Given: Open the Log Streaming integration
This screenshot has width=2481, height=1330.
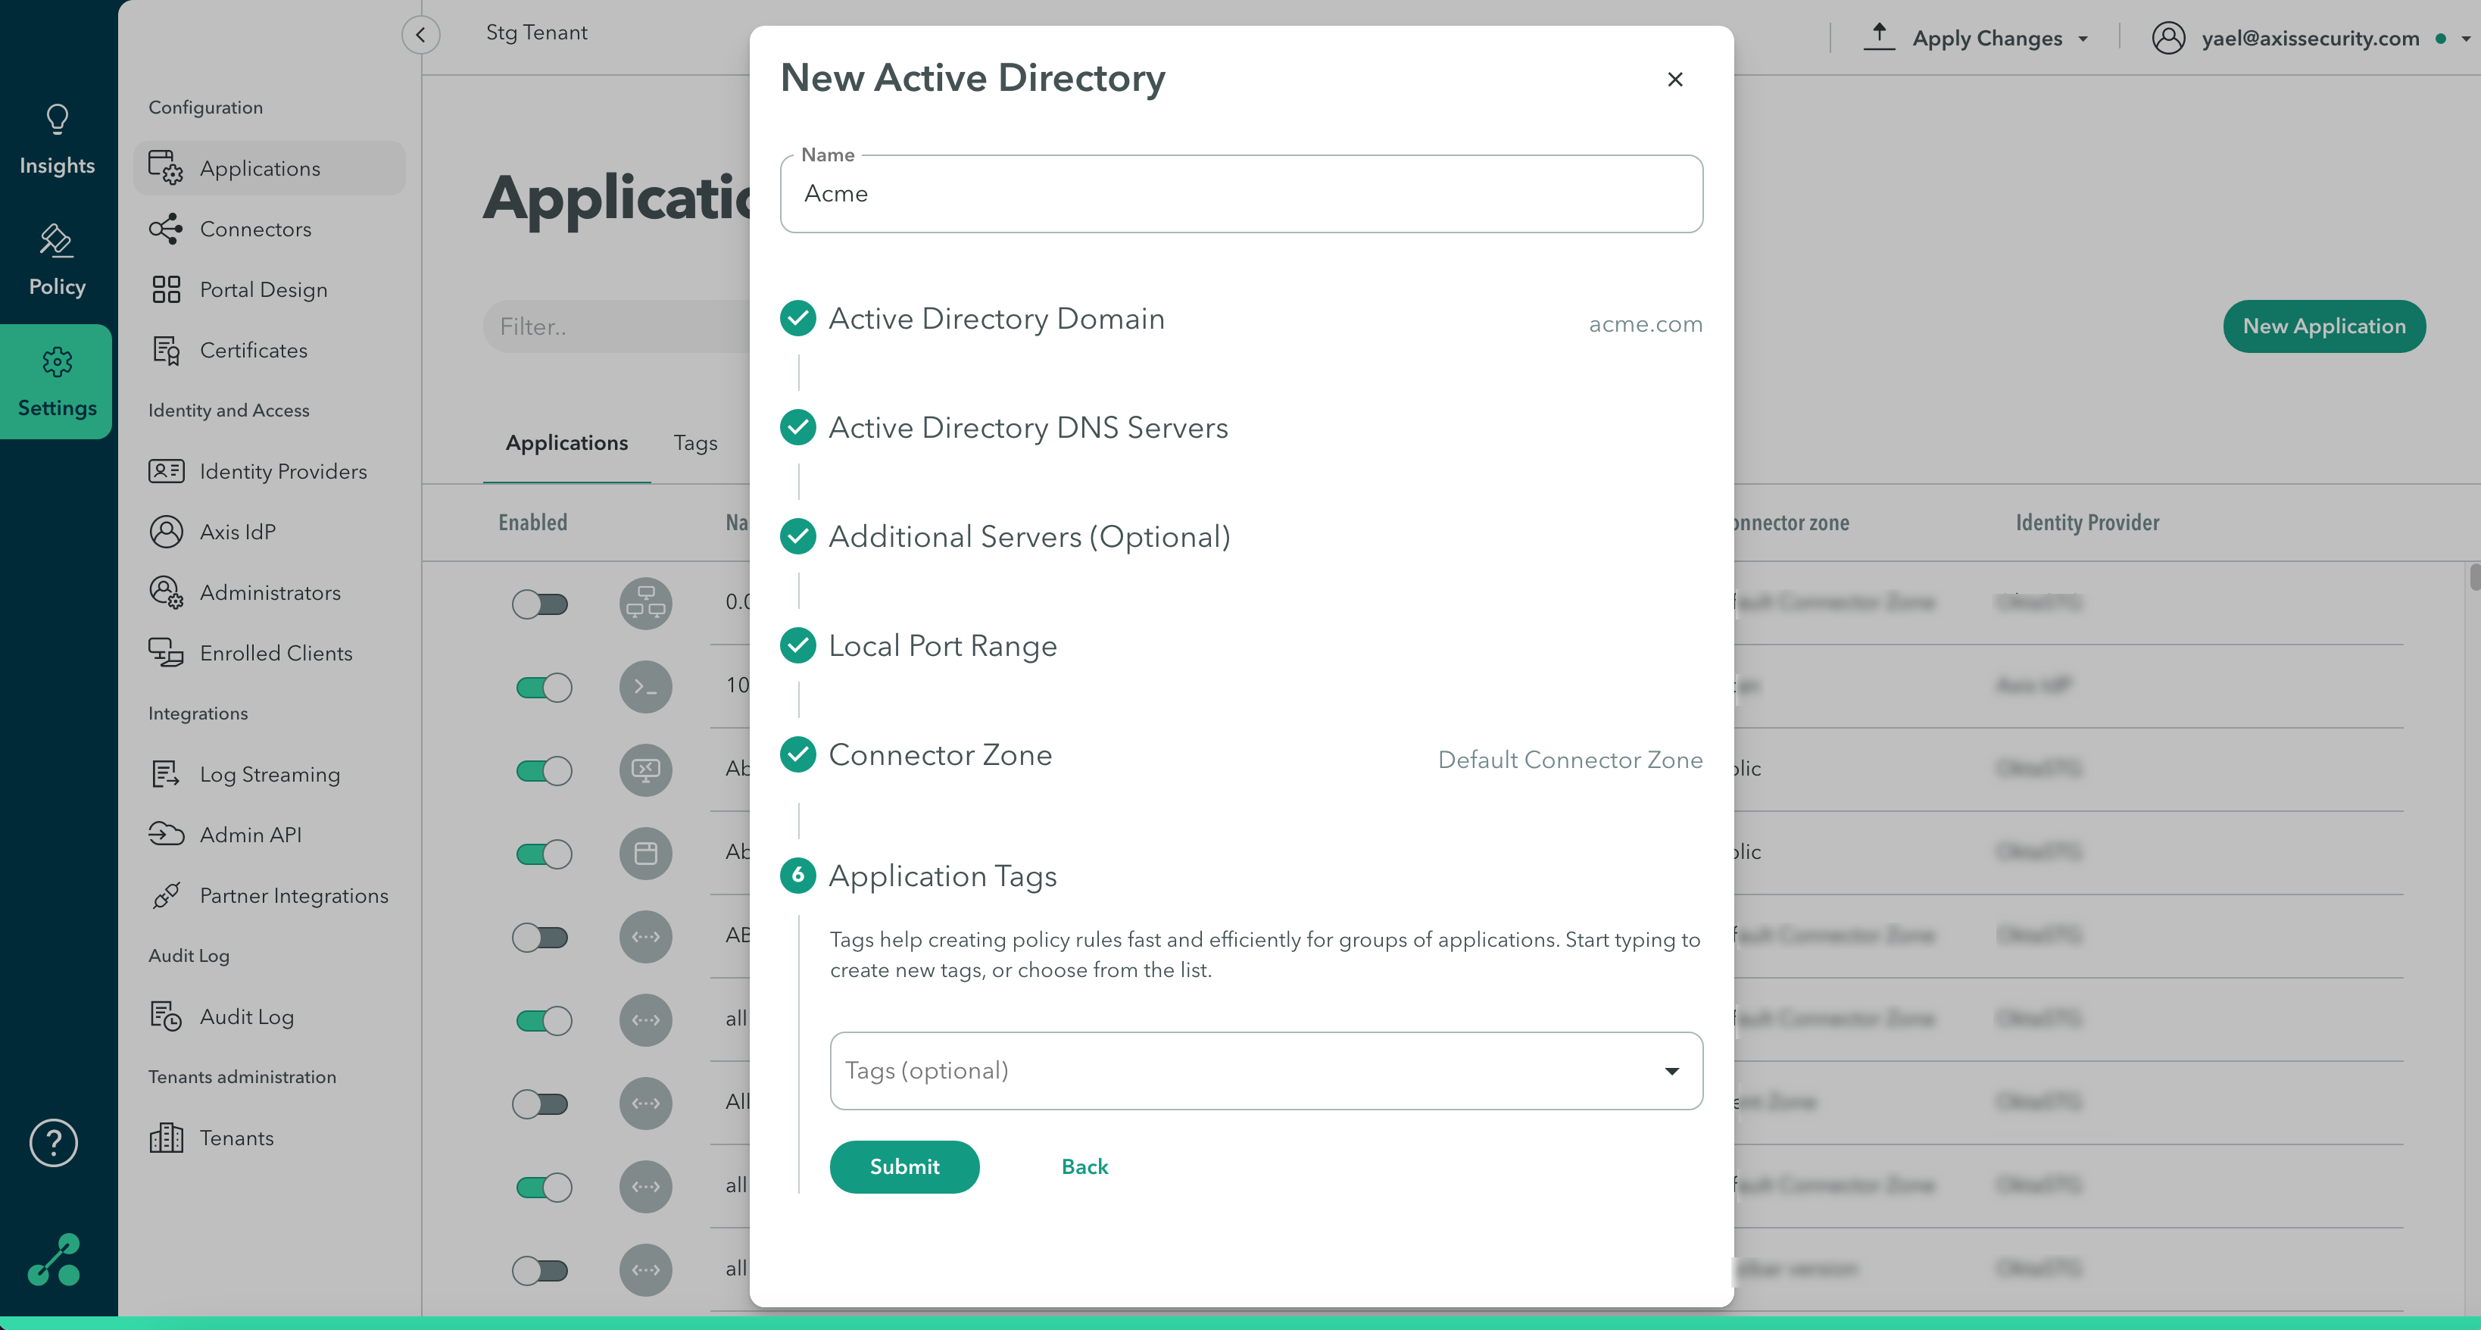Looking at the screenshot, I should [x=269, y=774].
